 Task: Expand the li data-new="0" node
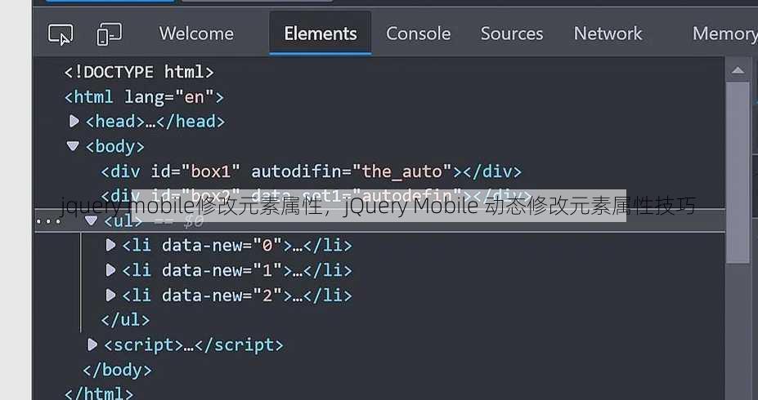pos(110,245)
